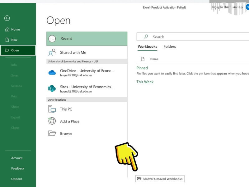Click the file type column icon
Screen dimensions: 249x187
pyautogui.click(x=143, y=59)
